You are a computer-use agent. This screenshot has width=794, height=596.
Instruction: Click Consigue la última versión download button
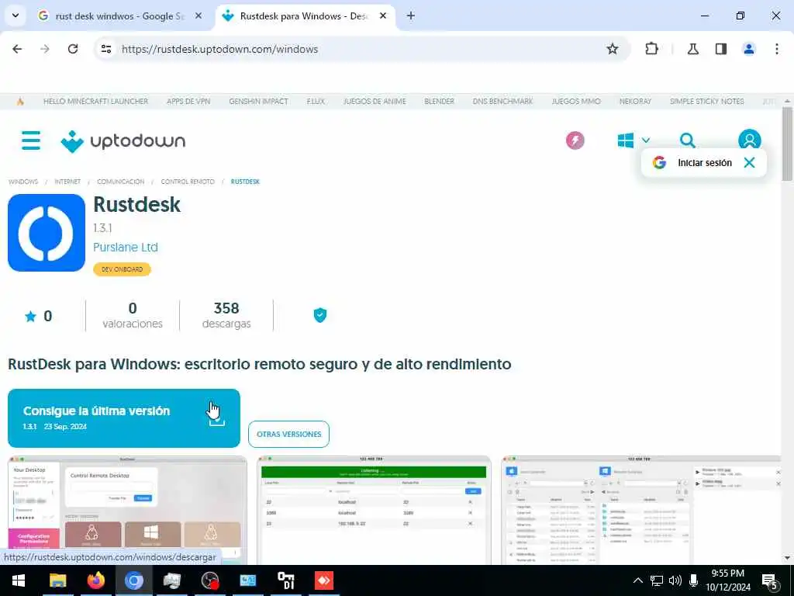pos(124,418)
